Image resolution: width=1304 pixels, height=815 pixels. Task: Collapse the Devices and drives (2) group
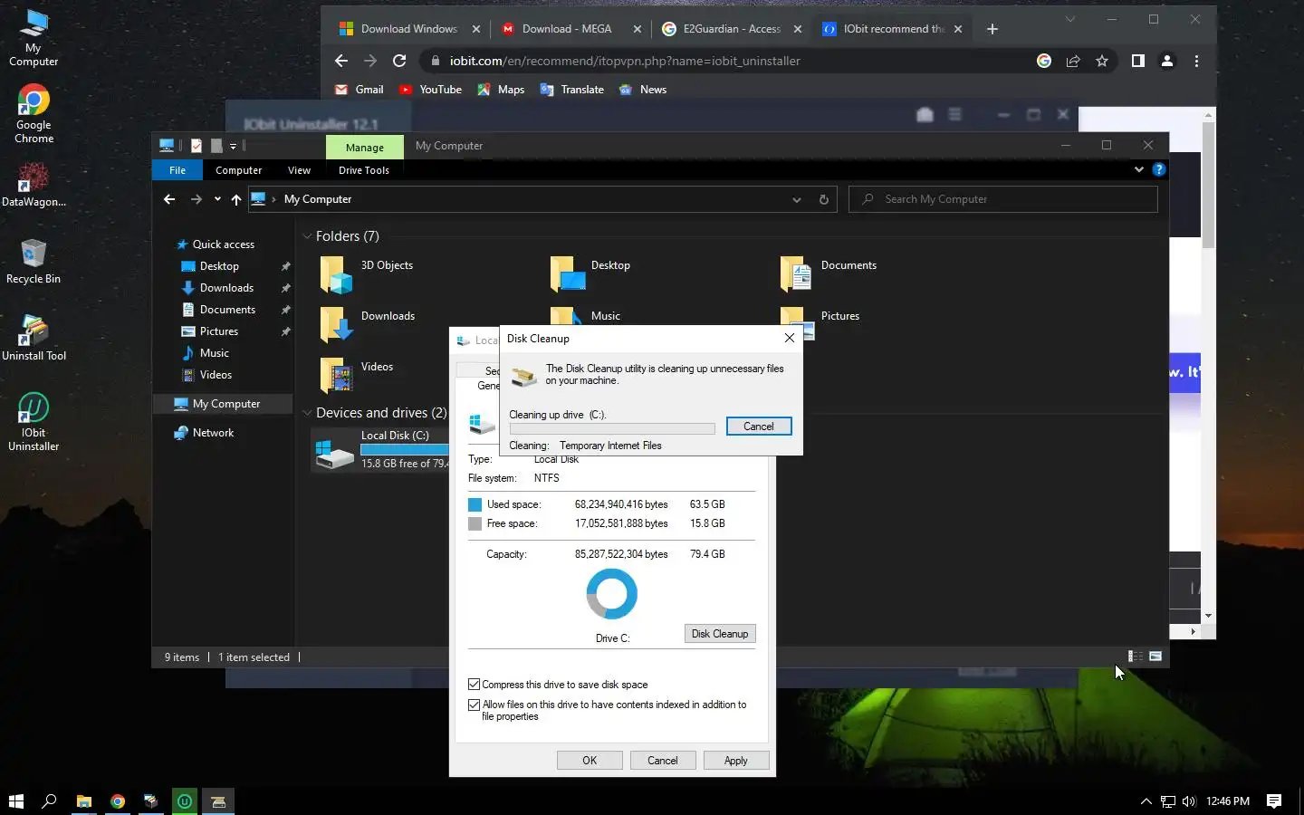pyautogui.click(x=307, y=413)
